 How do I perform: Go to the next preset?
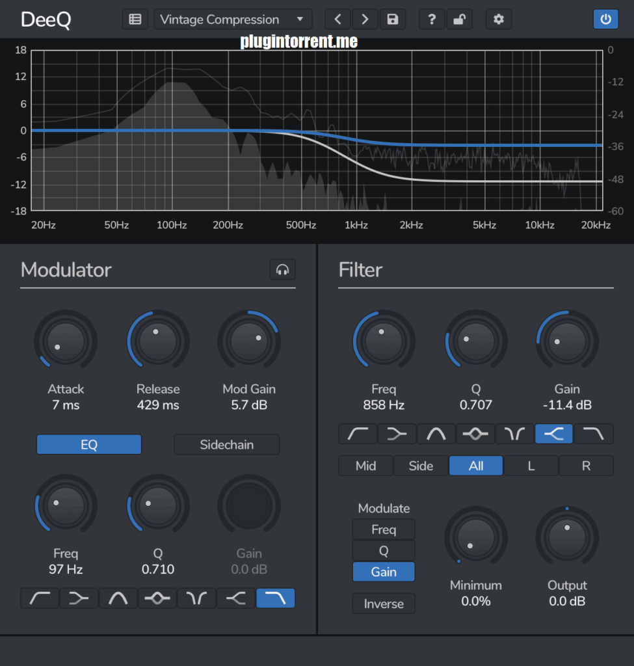point(365,19)
